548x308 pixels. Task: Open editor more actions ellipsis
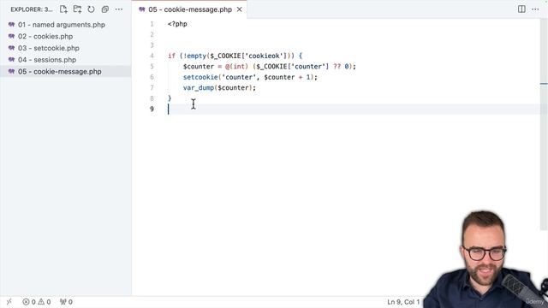point(535,9)
